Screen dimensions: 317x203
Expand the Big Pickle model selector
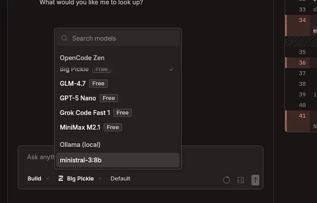(x=80, y=179)
